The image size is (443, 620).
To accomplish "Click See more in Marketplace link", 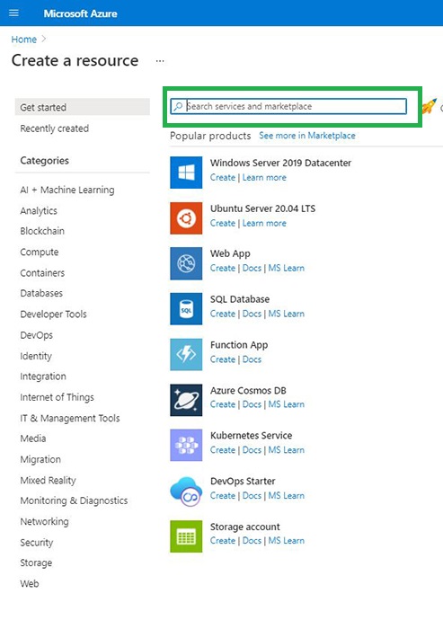I will point(307,135).
